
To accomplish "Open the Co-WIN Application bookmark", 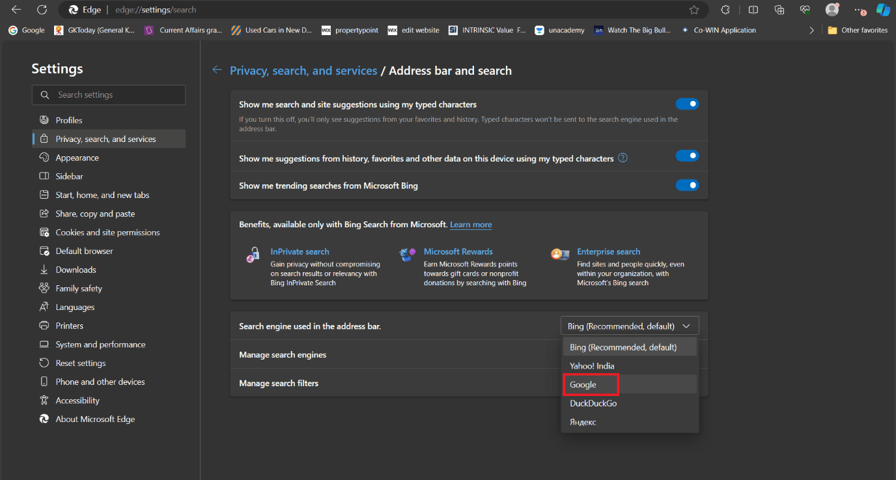I will tap(718, 30).
